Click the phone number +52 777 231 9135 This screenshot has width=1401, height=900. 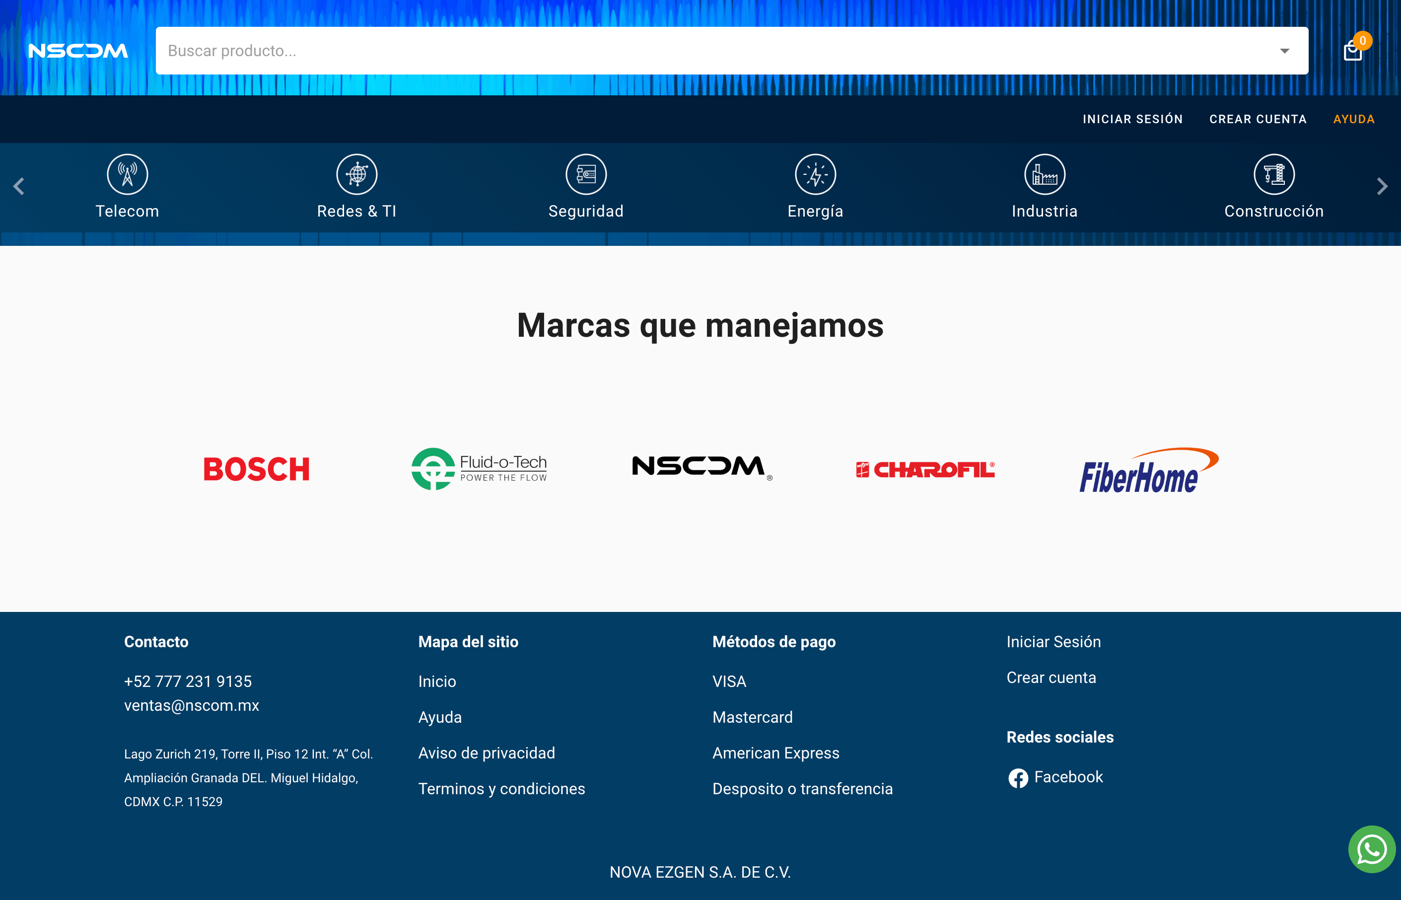[188, 681]
